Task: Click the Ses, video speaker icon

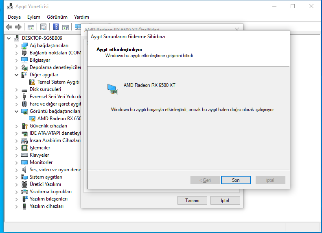Action: point(24,170)
